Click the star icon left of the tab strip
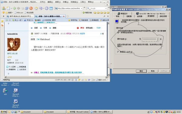This screenshot has width=182, height=114. coord(3,16)
